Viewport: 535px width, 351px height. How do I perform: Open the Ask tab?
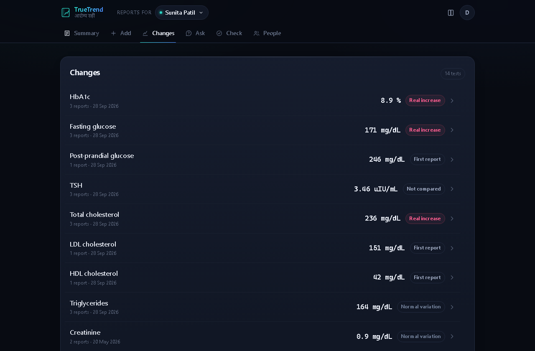(x=195, y=33)
